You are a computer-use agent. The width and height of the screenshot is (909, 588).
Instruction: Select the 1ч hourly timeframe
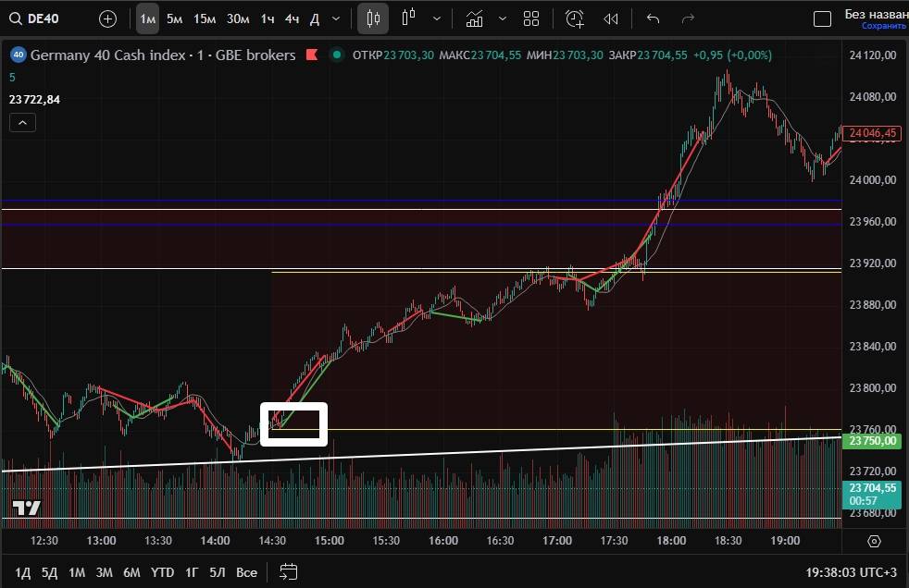pos(267,18)
